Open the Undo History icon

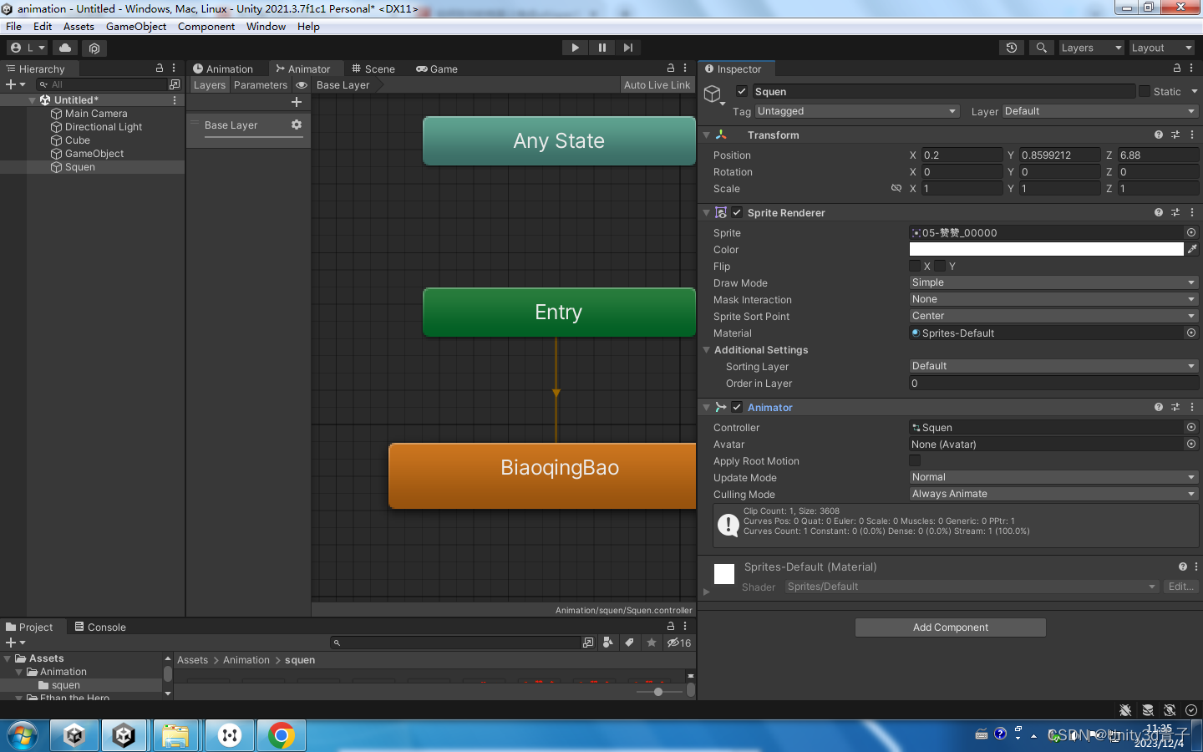pos(1012,48)
